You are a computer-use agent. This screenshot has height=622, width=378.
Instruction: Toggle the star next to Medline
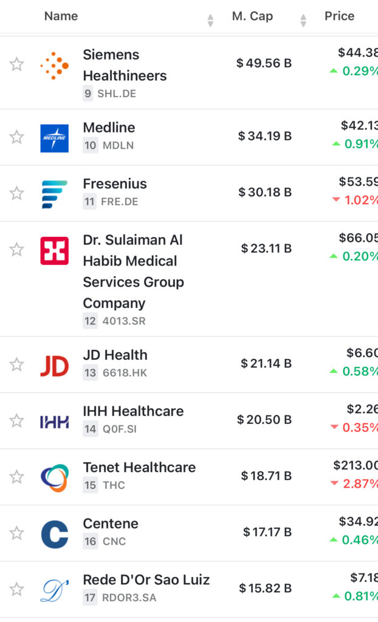pos(16,137)
